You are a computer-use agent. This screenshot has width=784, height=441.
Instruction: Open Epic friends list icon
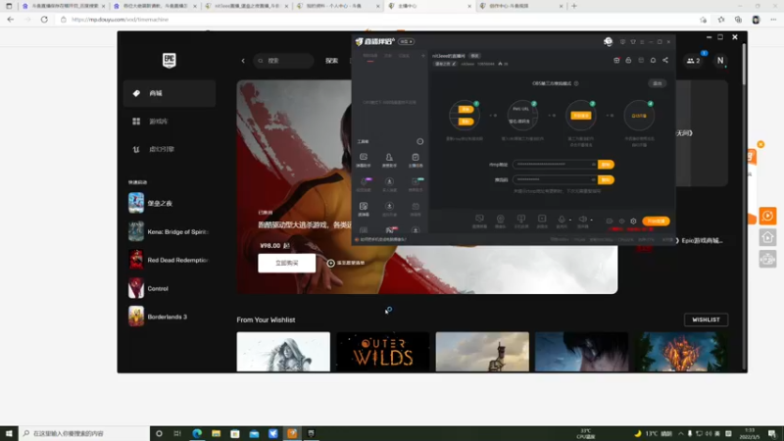click(693, 61)
